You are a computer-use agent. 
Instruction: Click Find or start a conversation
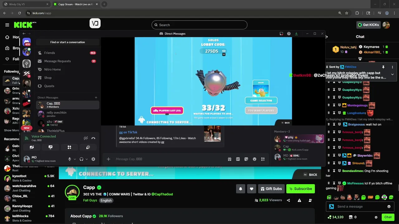coord(68,42)
